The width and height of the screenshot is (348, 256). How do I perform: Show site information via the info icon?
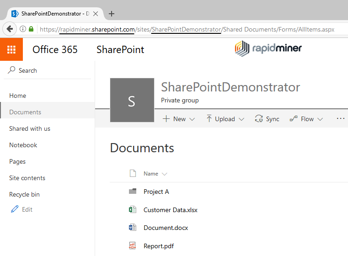[23, 29]
